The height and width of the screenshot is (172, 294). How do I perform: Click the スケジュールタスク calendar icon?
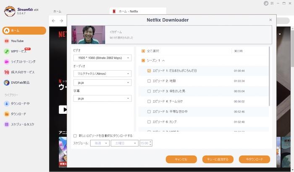7,124
